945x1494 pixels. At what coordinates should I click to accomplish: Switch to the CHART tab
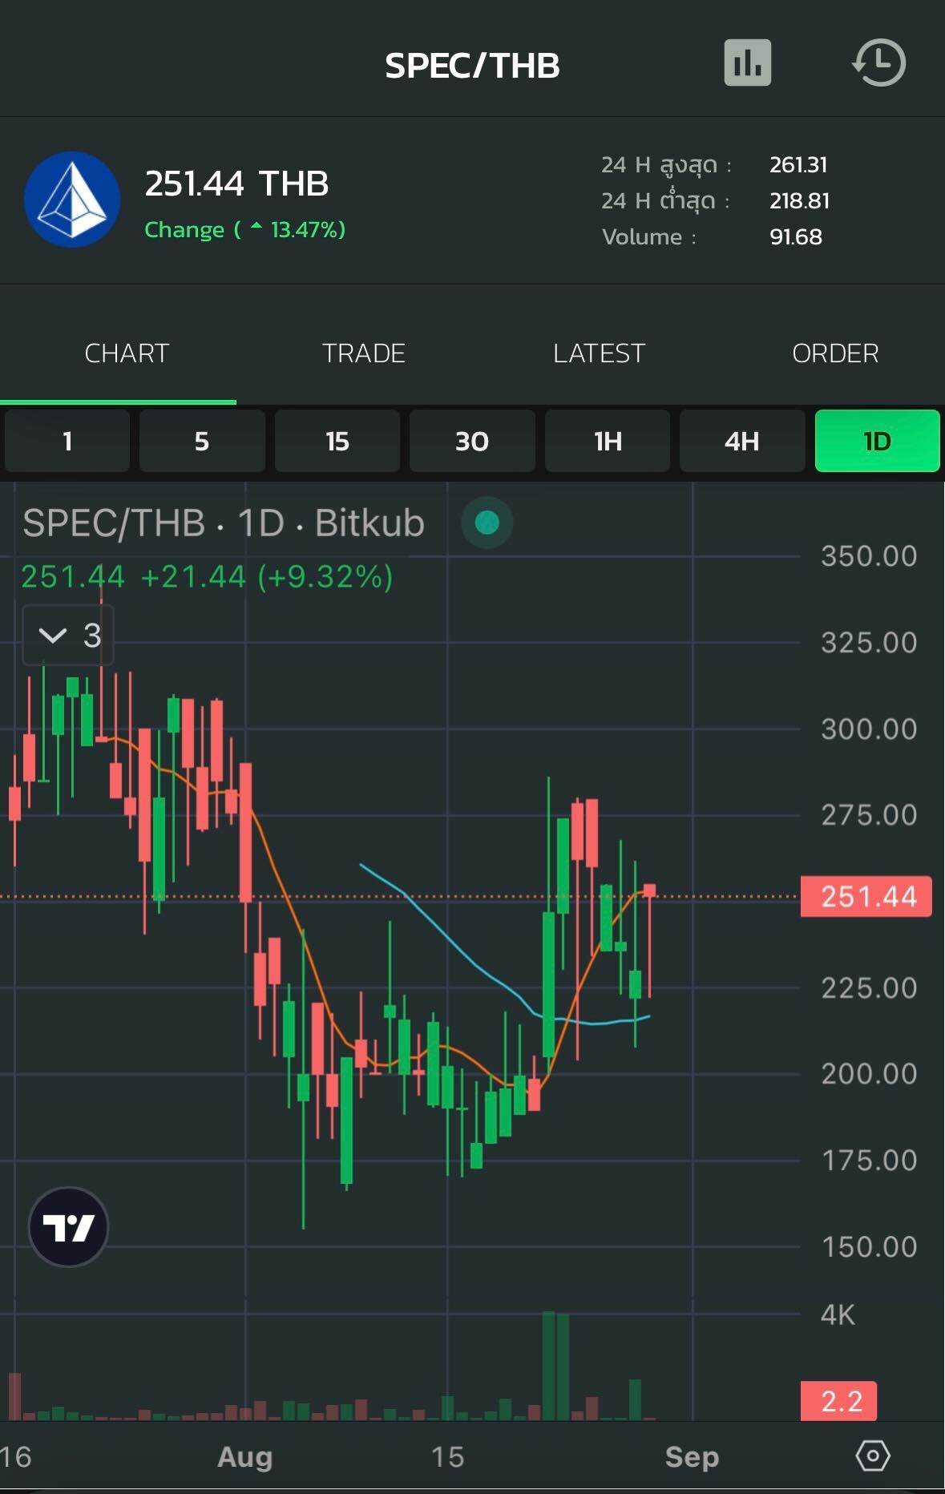click(127, 353)
